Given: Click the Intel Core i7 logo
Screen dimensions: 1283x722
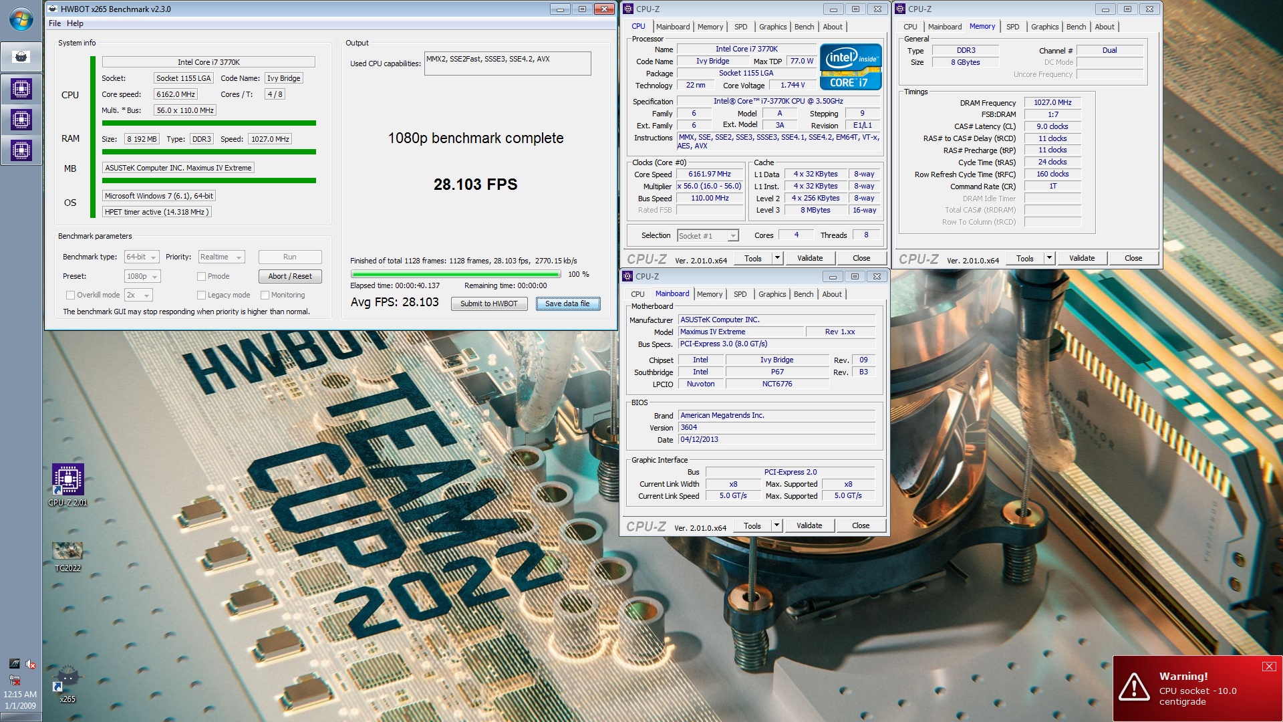Looking at the screenshot, I should pyautogui.click(x=851, y=67).
